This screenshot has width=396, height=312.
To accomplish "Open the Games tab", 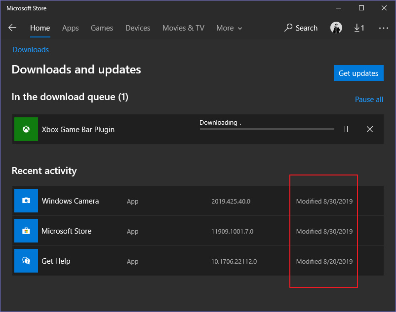I will pos(102,28).
